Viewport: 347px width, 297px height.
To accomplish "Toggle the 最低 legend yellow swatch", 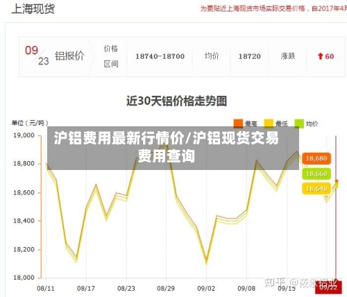I will coord(269,124).
